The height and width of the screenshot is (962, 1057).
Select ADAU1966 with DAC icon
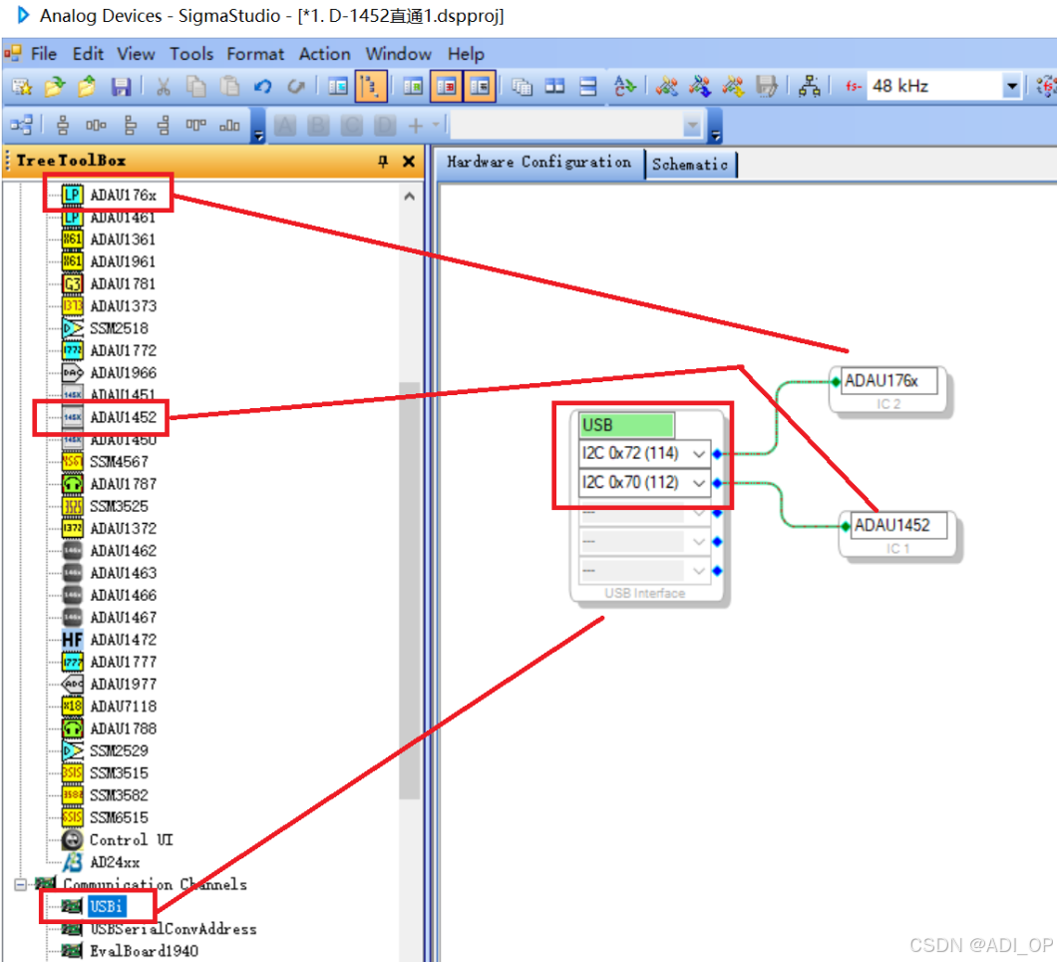coord(124,373)
